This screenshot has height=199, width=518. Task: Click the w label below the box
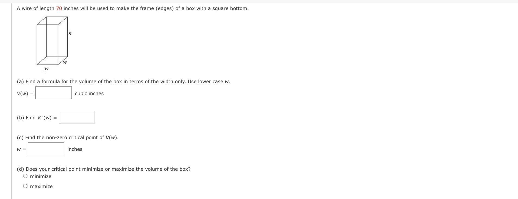[46, 69]
